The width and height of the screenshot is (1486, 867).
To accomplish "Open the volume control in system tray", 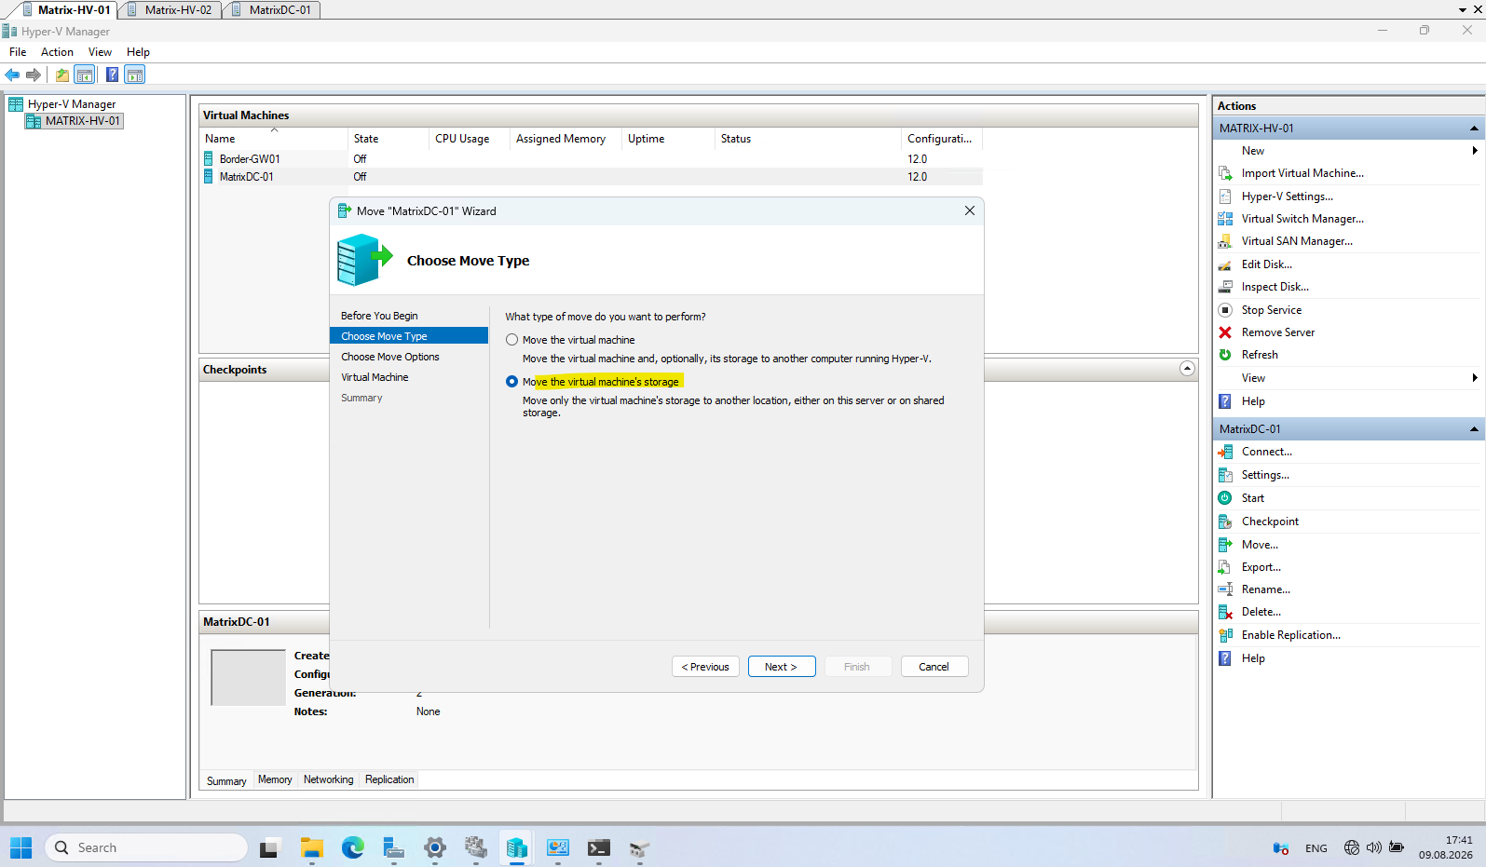I will 1374,847.
